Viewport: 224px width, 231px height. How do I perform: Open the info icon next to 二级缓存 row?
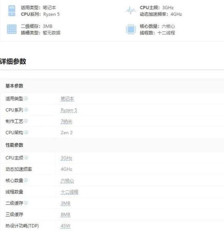coord(26,203)
